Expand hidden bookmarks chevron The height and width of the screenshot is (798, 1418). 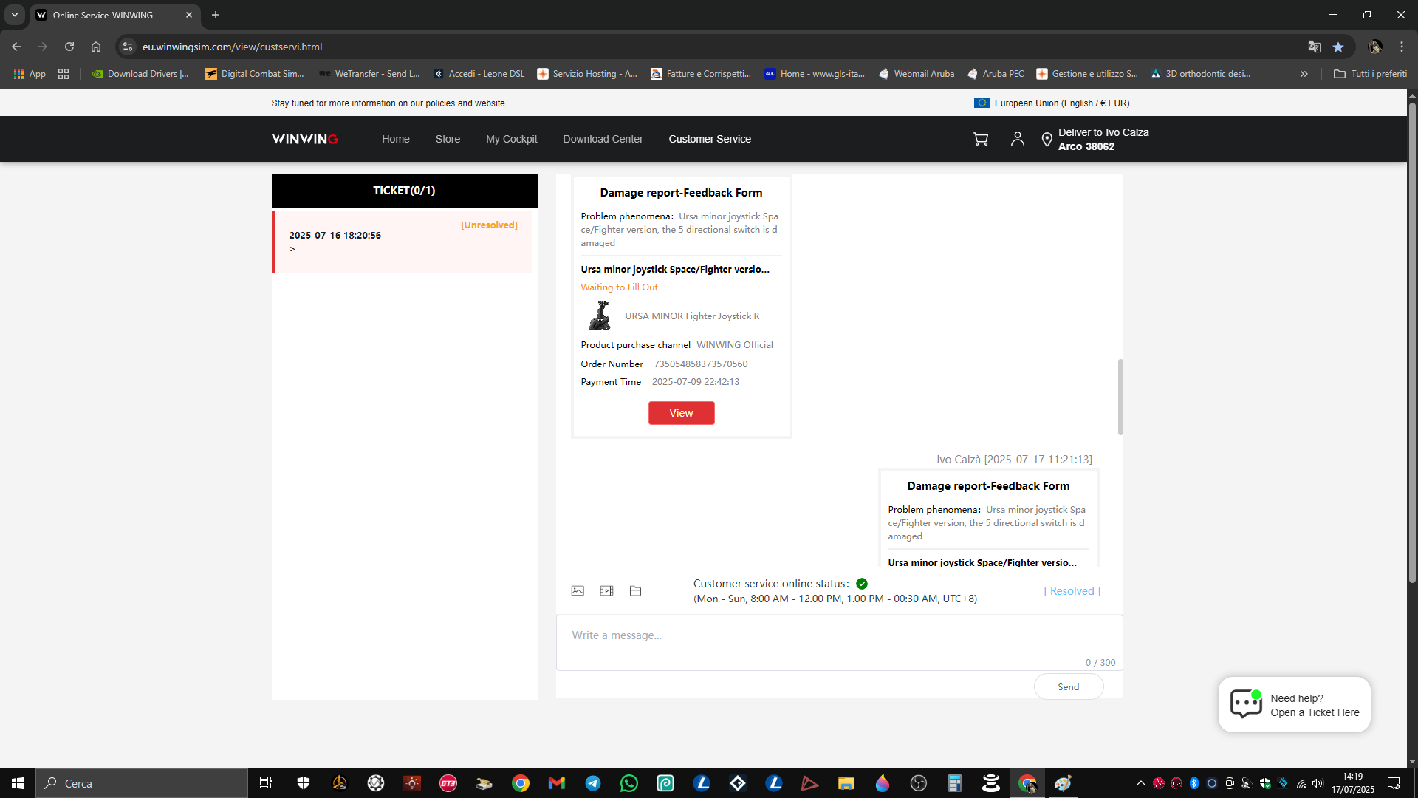coord(1304,74)
